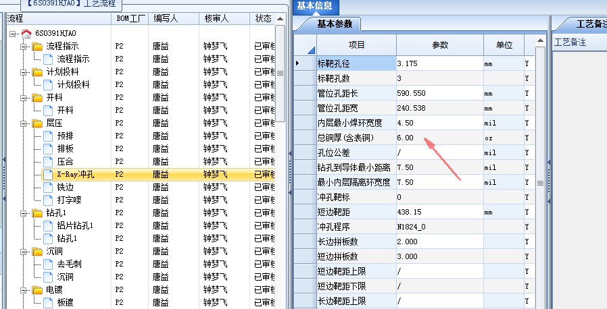The height and width of the screenshot is (309, 607).
Task: Click the document icon beside child 钻孔1
Action: pyautogui.click(x=48, y=238)
